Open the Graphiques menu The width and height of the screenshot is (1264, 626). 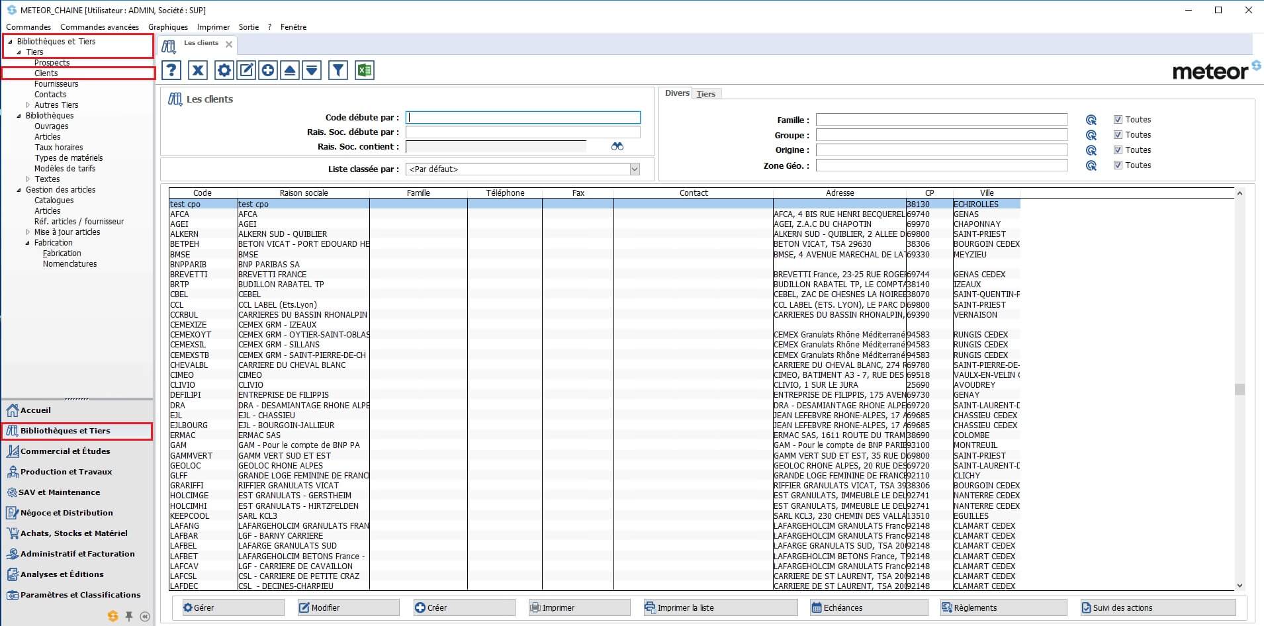coord(168,27)
